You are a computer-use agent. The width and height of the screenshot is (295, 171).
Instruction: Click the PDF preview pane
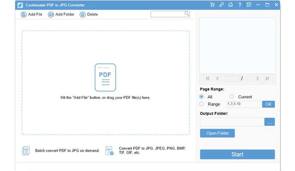(x=237, y=45)
